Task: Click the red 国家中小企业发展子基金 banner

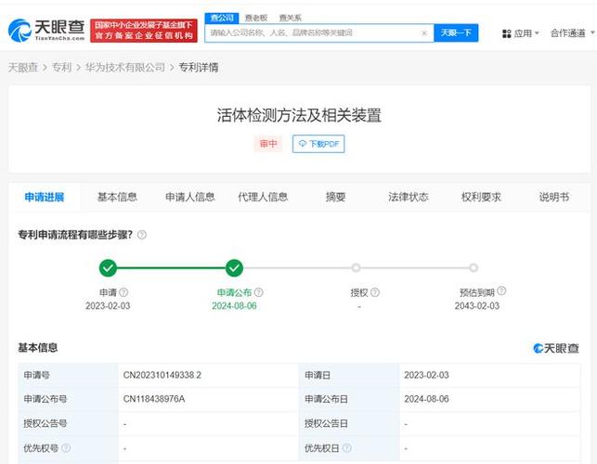Action: 144,31
